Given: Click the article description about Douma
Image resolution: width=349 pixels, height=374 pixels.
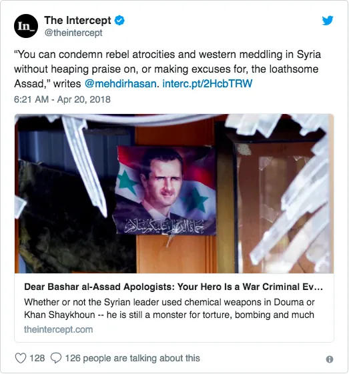Looking at the screenshot, I should click(169, 309).
